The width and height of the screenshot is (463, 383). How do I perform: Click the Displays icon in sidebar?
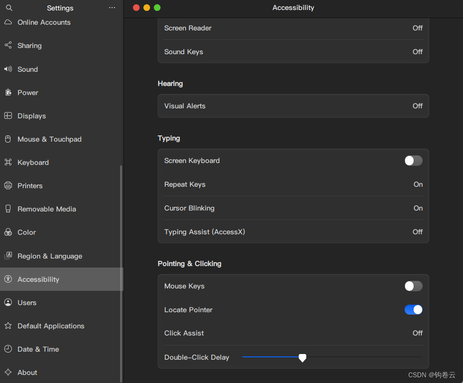[x=8, y=115]
